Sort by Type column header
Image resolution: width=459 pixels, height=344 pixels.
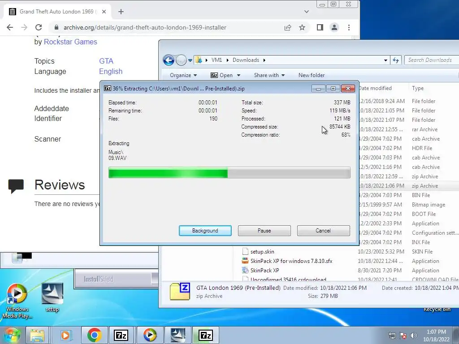(418, 88)
